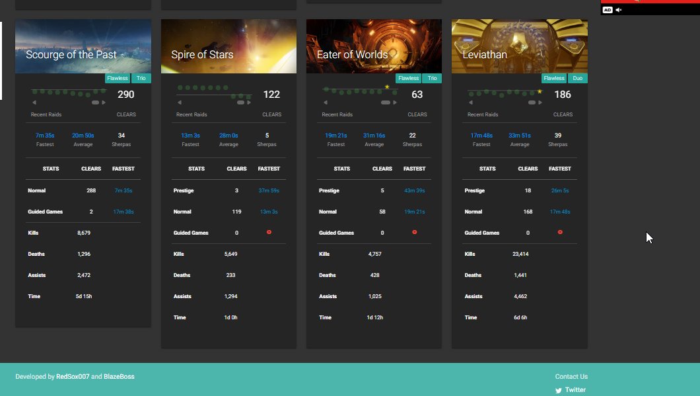
Task: Open Leviathan Prestige fastest 26m 5s
Action: click(x=560, y=190)
